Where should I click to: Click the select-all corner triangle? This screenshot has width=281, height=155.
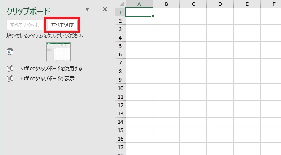(122, 4)
